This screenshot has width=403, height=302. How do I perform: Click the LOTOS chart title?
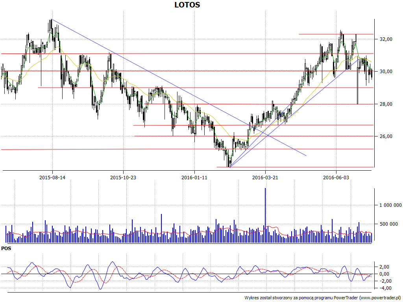pyautogui.click(x=187, y=5)
